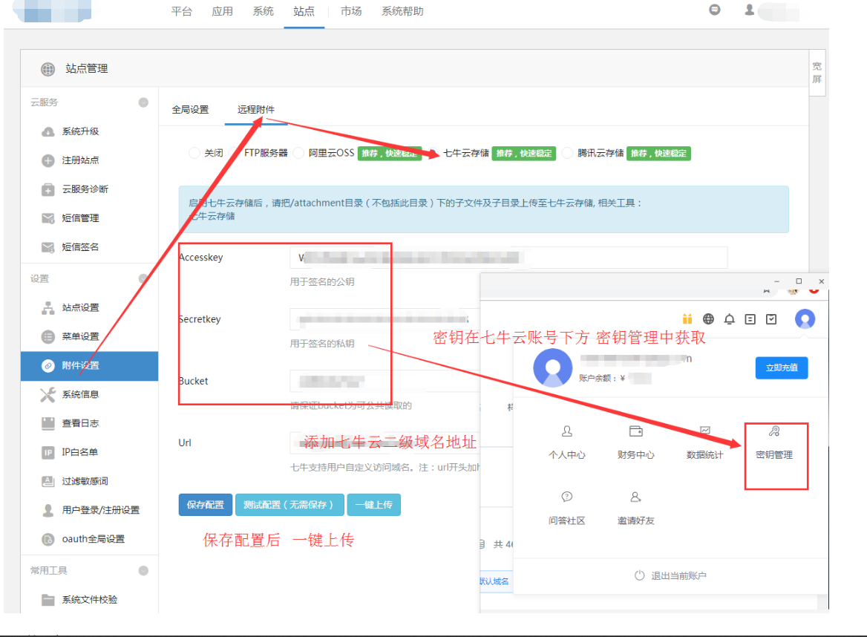
Task: Select 附件设置 in the sidebar
Action: [x=90, y=366]
